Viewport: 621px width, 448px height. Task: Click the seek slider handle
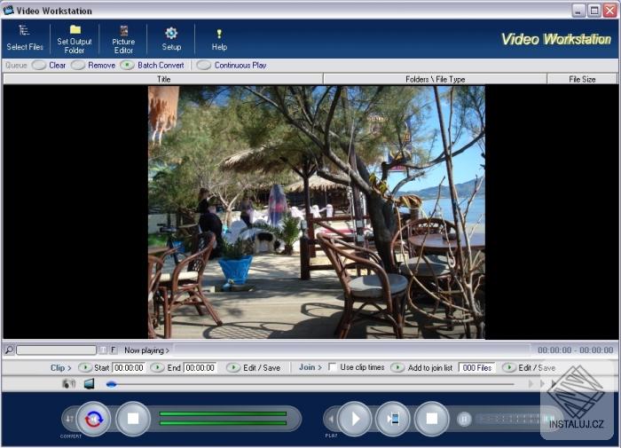pos(112,384)
